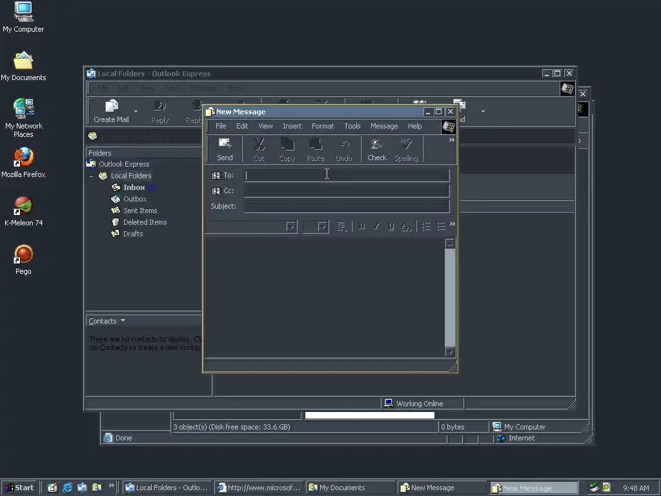Open Create Mail dropdown arrow
This screenshot has height=496, width=661.
tap(136, 111)
